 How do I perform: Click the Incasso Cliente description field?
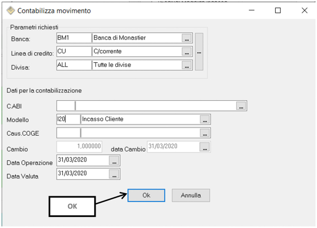coord(139,119)
